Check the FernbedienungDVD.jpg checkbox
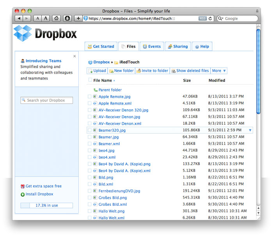This screenshot has height=237, width=273. (89, 191)
